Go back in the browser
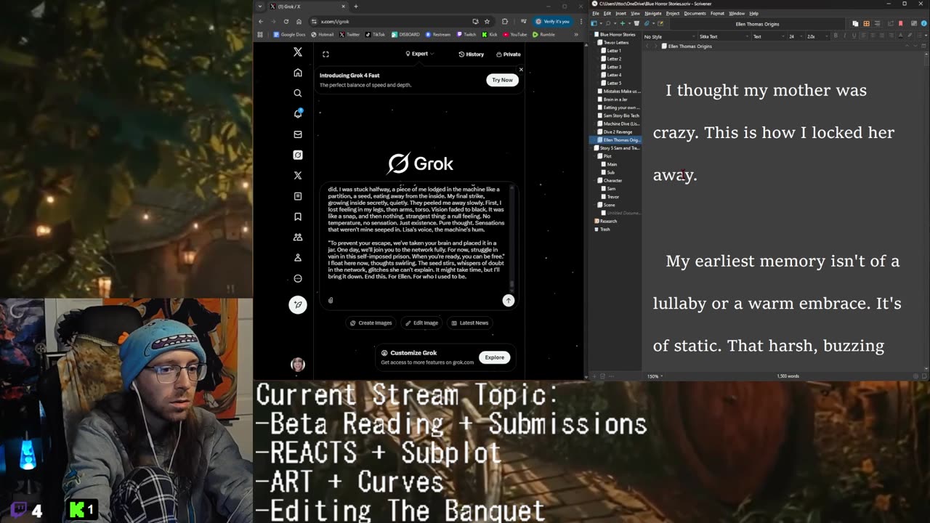The width and height of the screenshot is (930, 523). point(261,21)
